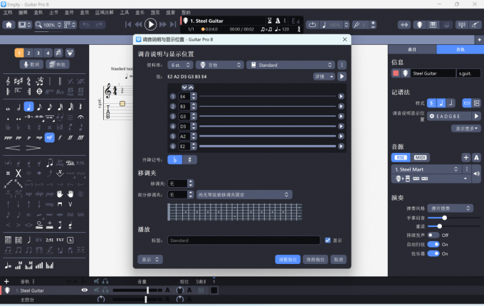
Task: Toggle the 持续发声 Off switch
Action: [x=433, y=236]
